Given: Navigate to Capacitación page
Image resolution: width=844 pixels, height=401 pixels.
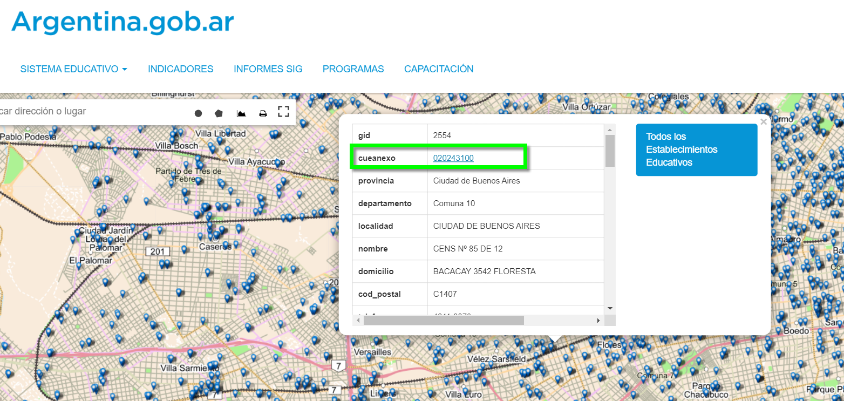Looking at the screenshot, I should point(439,69).
